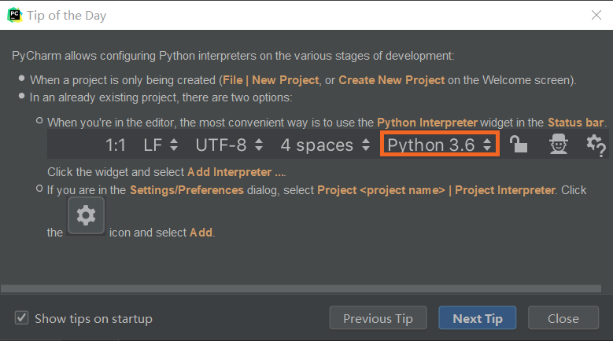This screenshot has height=341, width=613.
Task: Click the 1:1 line-column indicator
Action: coord(116,145)
